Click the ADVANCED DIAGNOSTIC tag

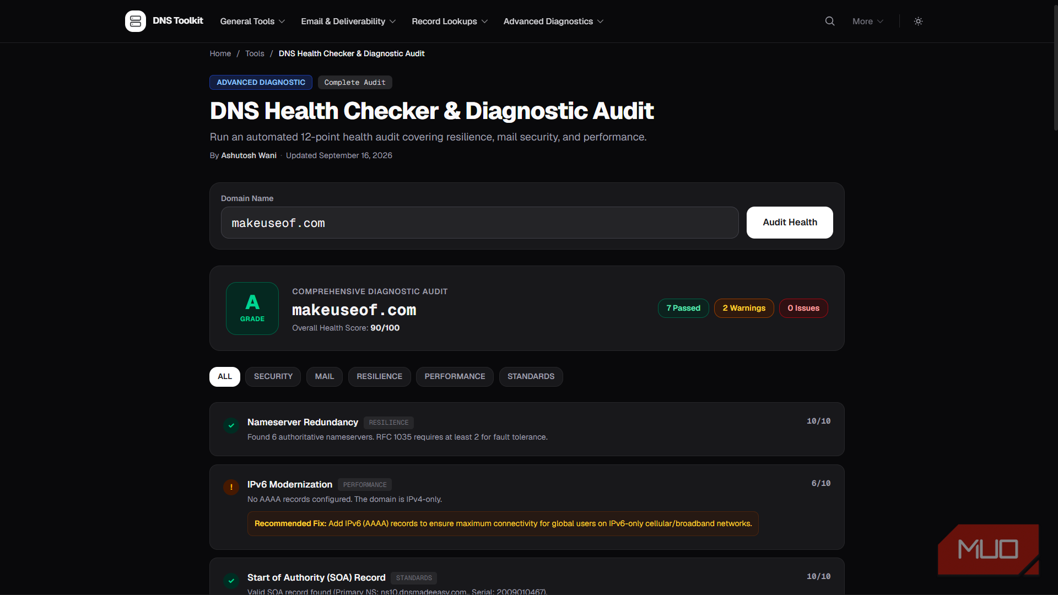261,83
